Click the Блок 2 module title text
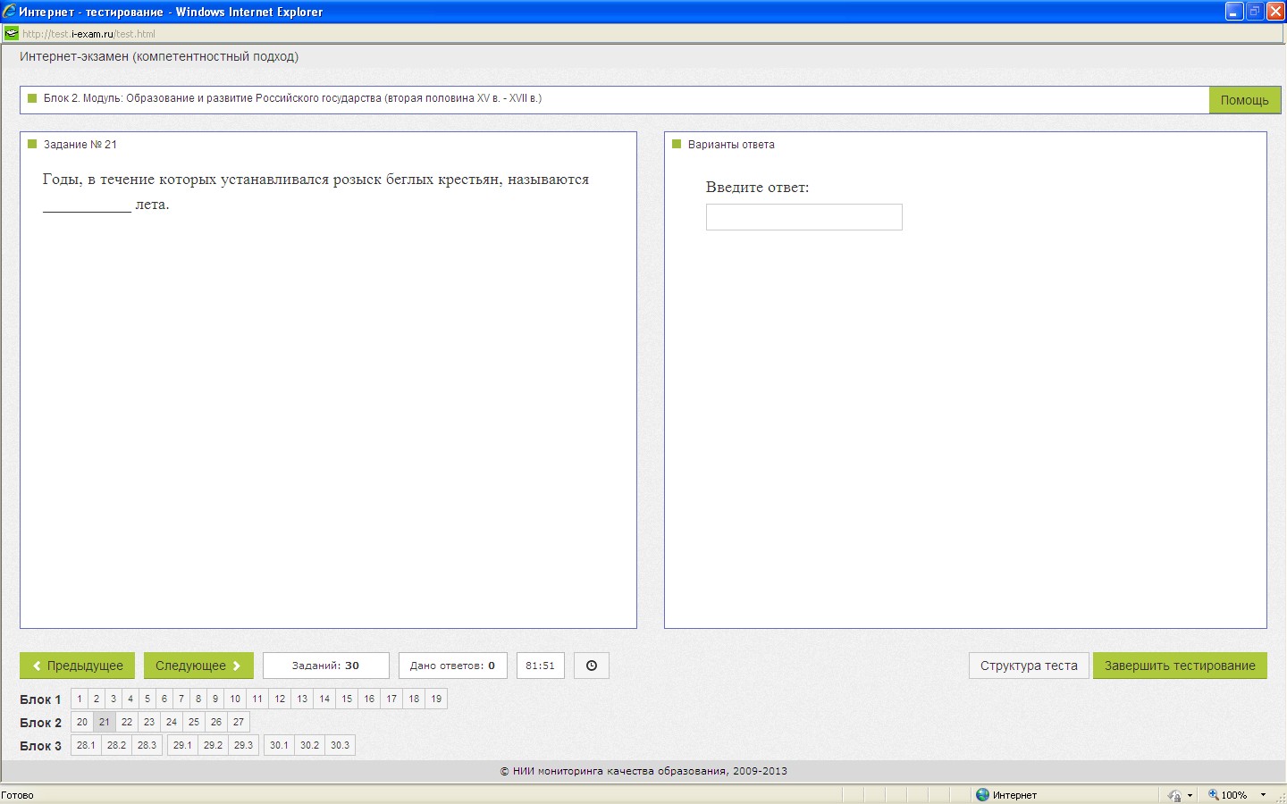The image size is (1287, 804). [x=292, y=98]
